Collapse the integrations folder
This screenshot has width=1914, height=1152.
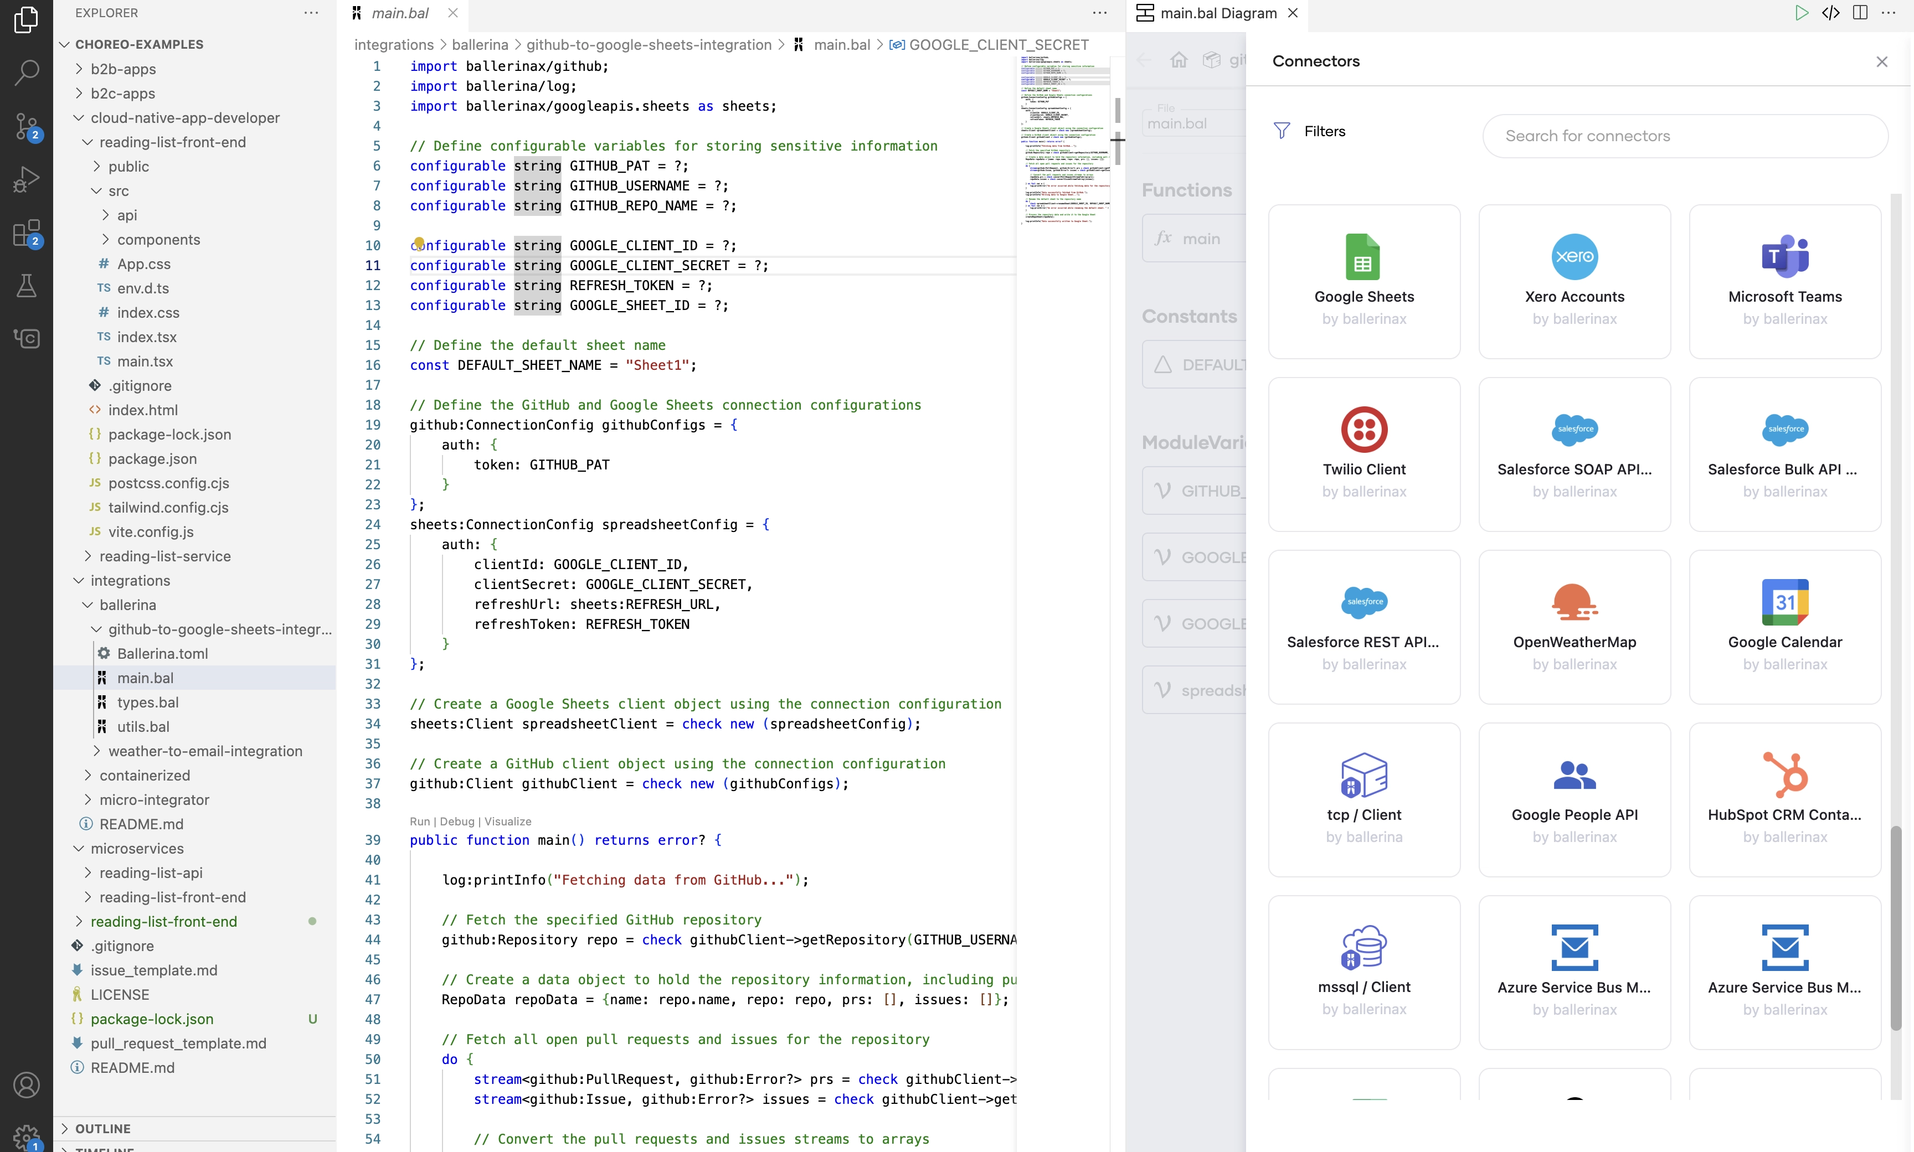[194, 581]
